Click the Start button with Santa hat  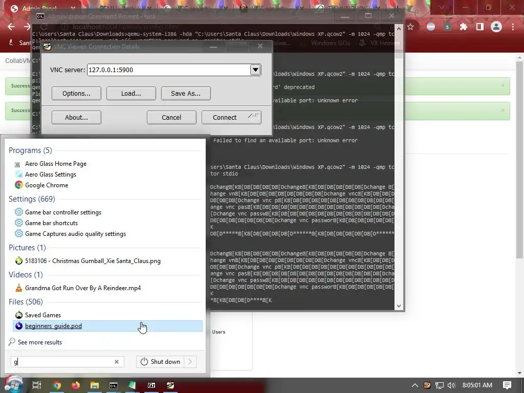click(13, 384)
